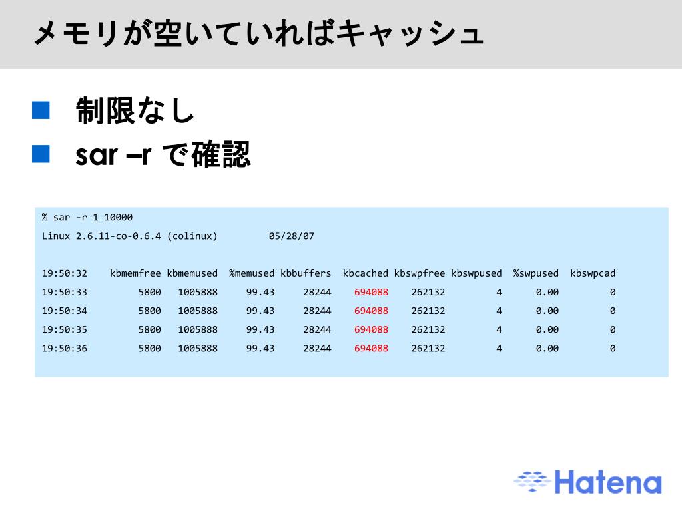
Task: Click 99.43 in the 19:50:33 row
Action: click(x=260, y=292)
